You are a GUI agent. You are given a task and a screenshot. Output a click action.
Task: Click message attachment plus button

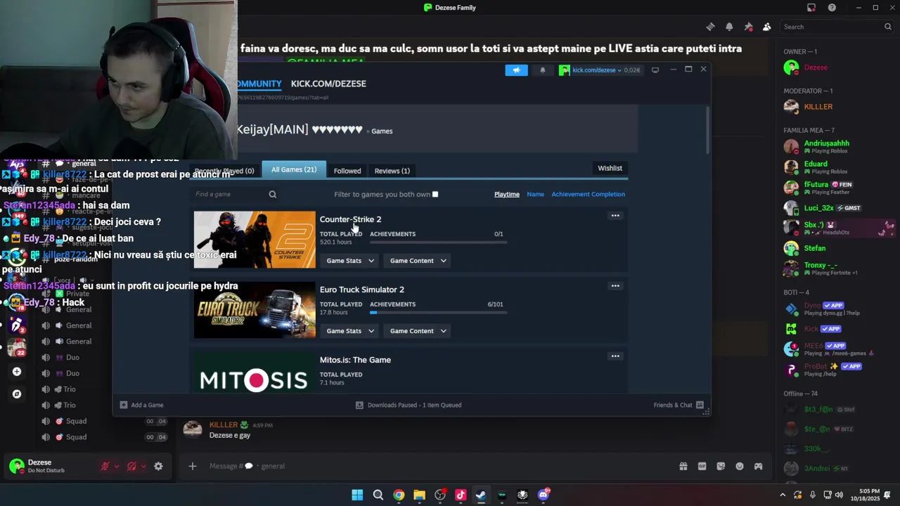coord(192,466)
